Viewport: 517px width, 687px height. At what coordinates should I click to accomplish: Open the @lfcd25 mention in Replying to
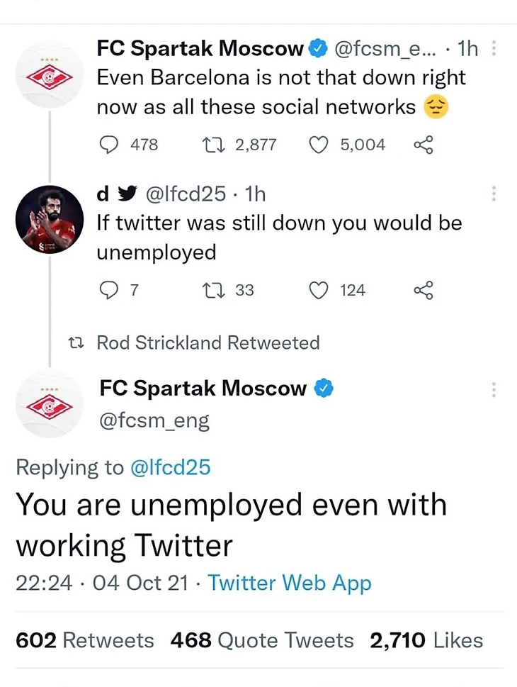pyautogui.click(x=171, y=467)
